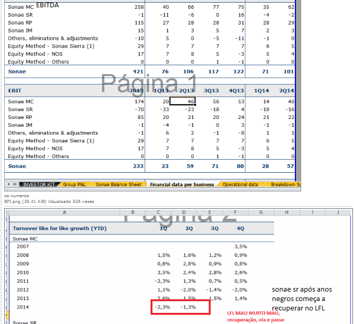Click Sonae RP EBITDA value 115
The width and height of the screenshot is (354, 324).
point(139,23)
